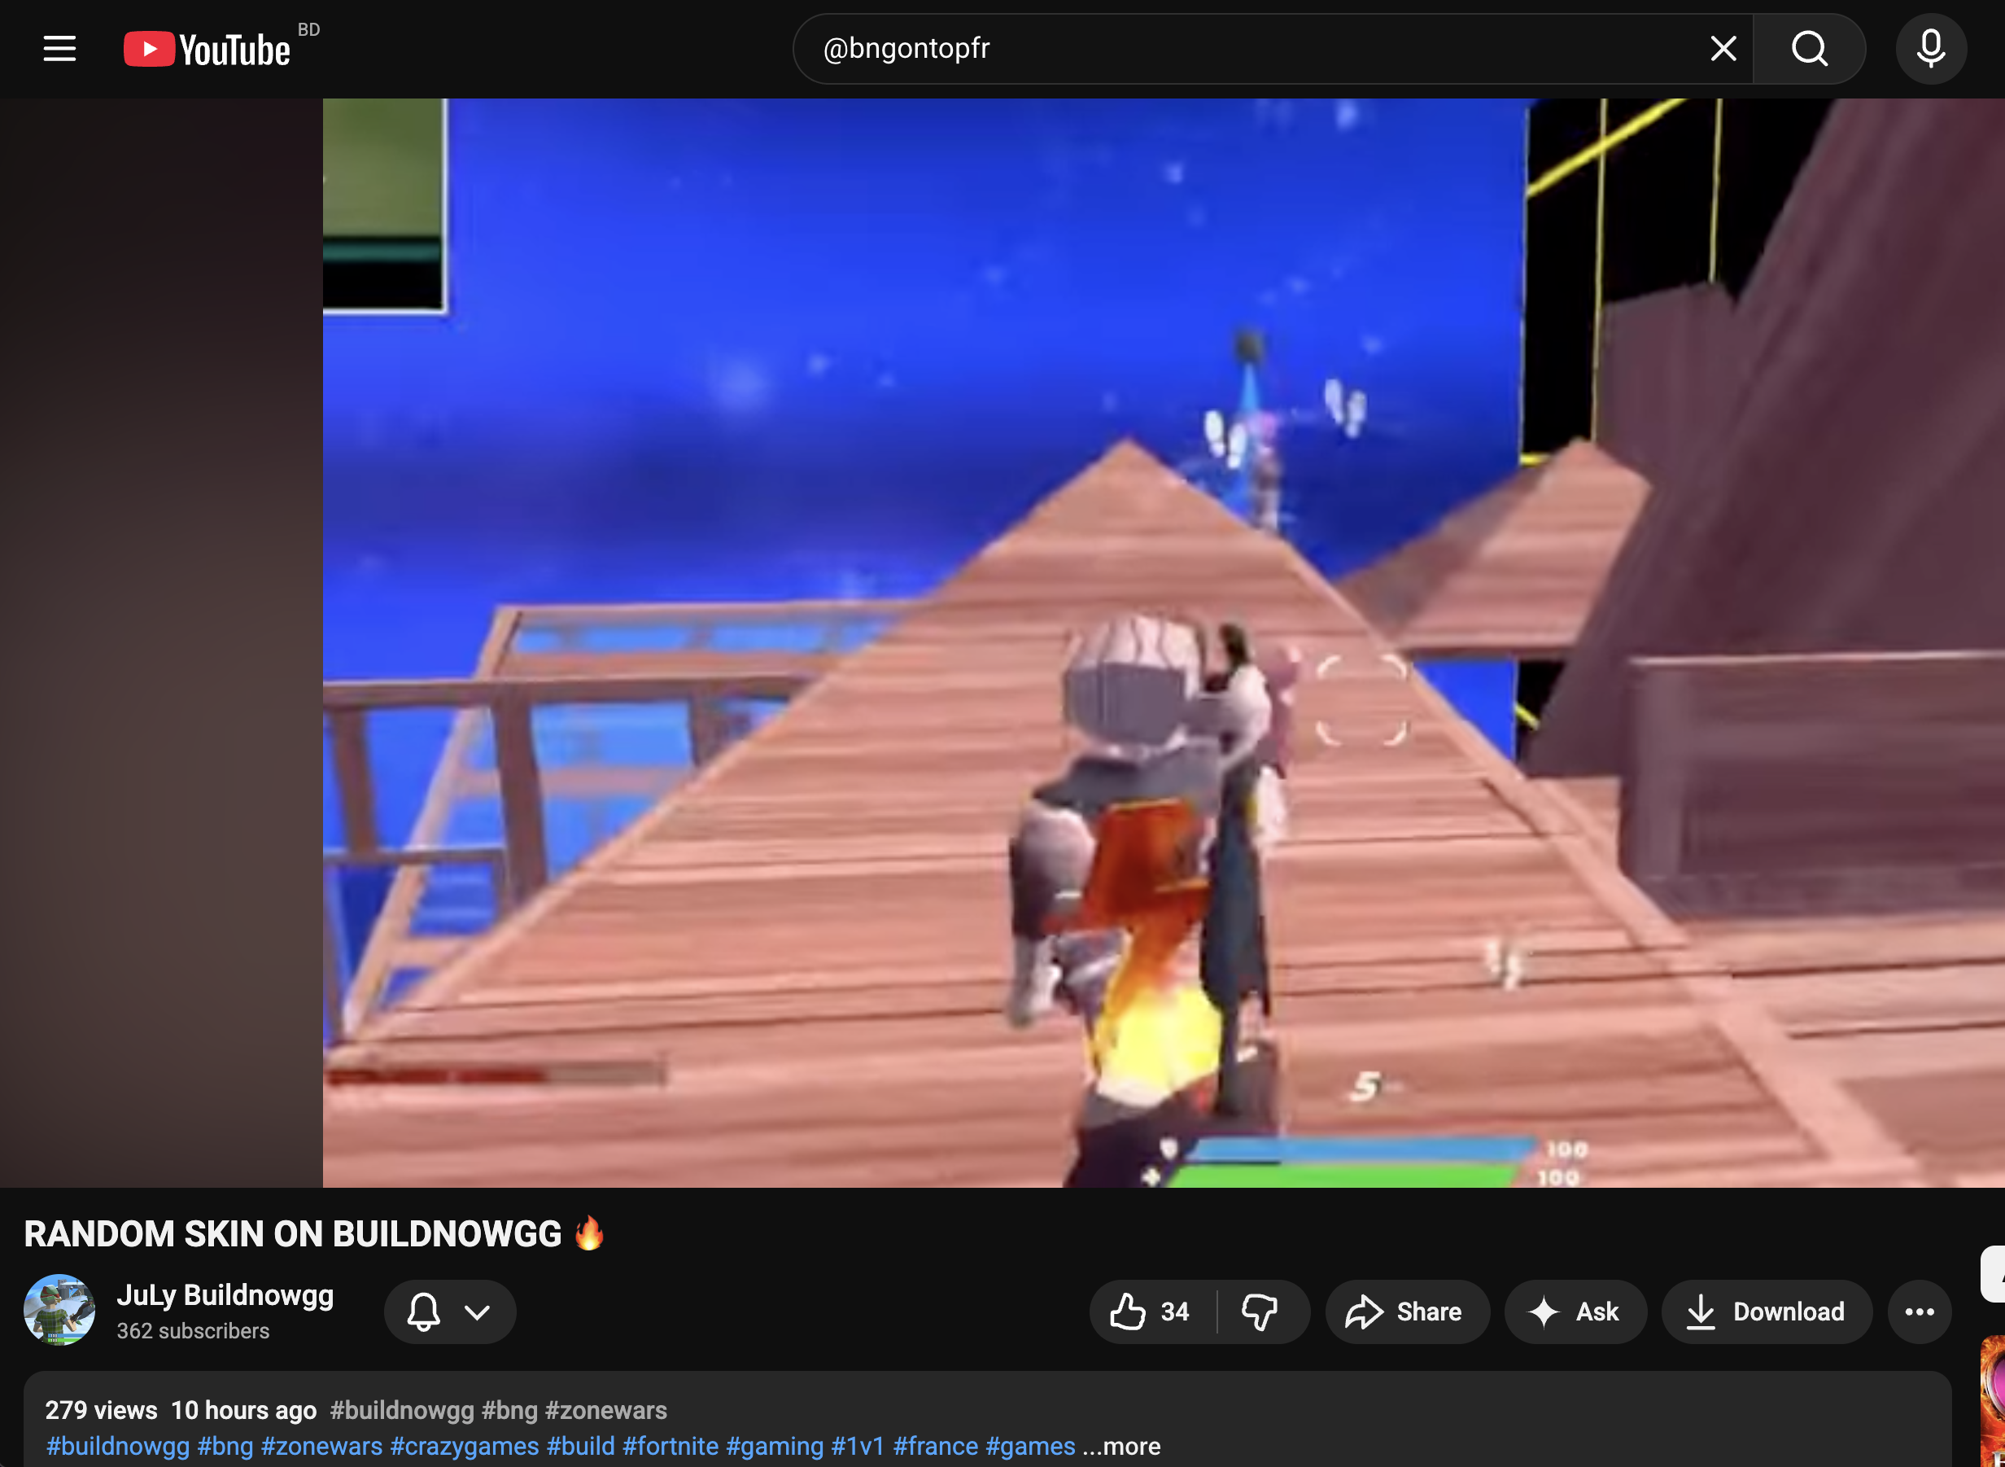Start voice search with the microphone

pyautogui.click(x=1930, y=49)
